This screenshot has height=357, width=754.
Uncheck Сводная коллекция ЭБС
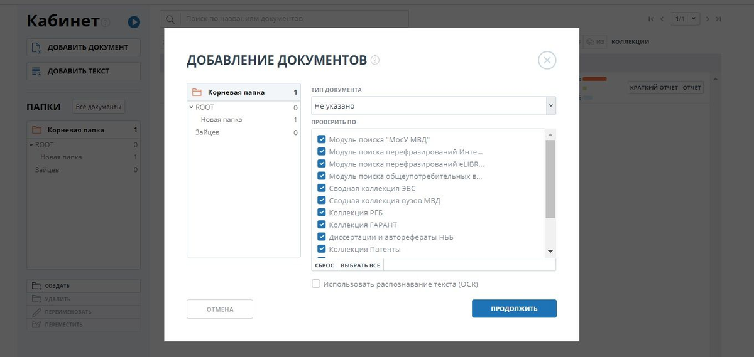[322, 188]
